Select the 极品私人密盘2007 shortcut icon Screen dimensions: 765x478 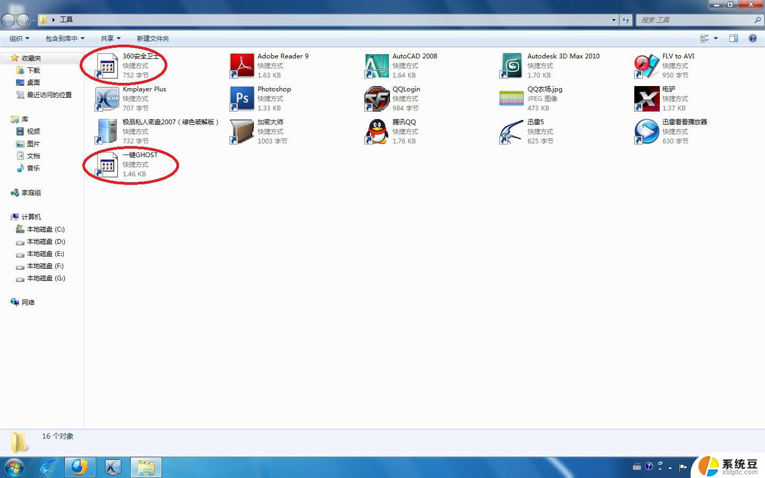pos(107,132)
